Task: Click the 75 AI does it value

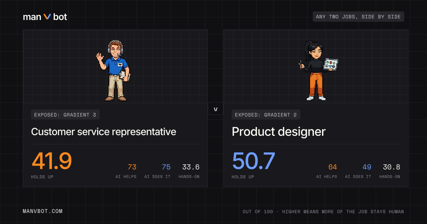Action: coord(166,167)
